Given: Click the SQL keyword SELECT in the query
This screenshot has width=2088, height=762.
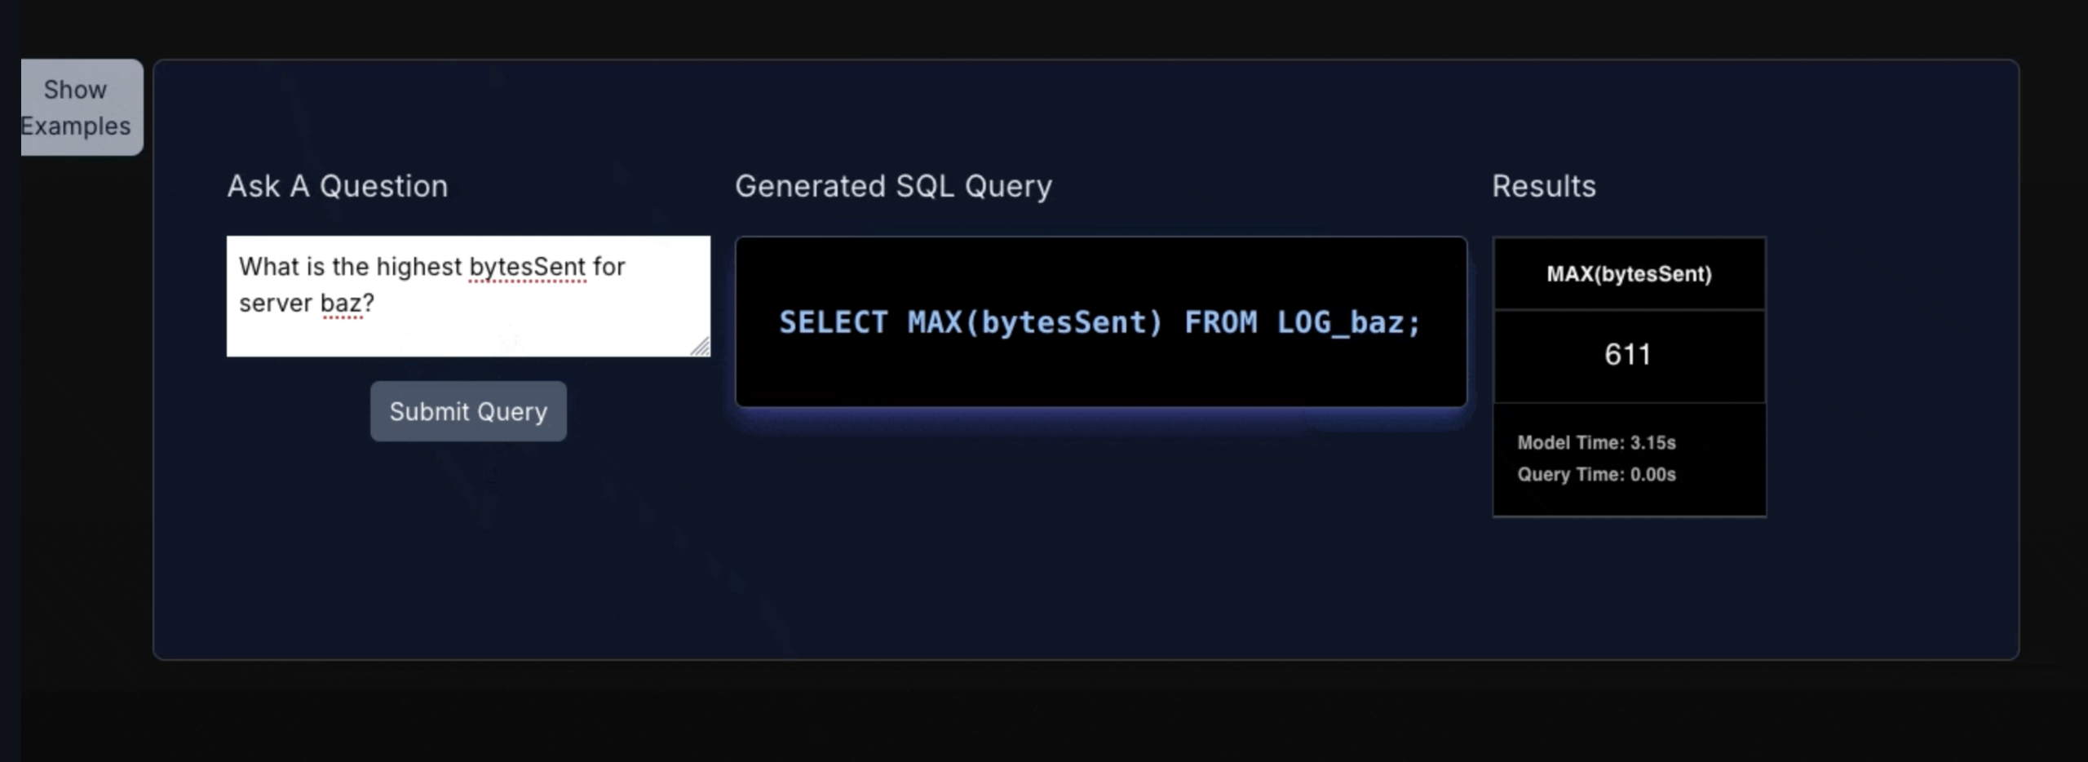Looking at the screenshot, I should [x=834, y=322].
